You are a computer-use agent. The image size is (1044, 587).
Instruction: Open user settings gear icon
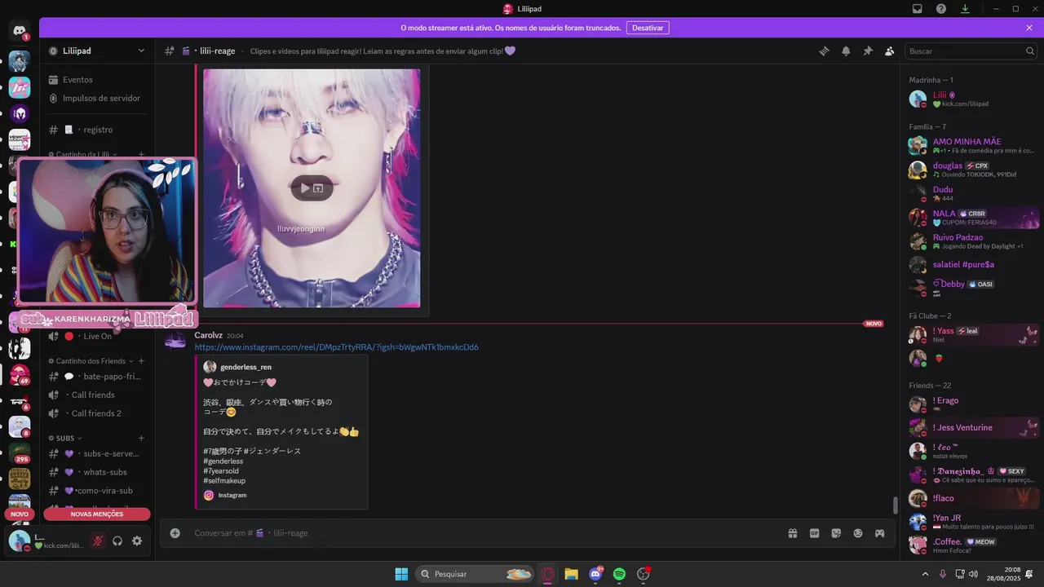(x=137, y=541)
